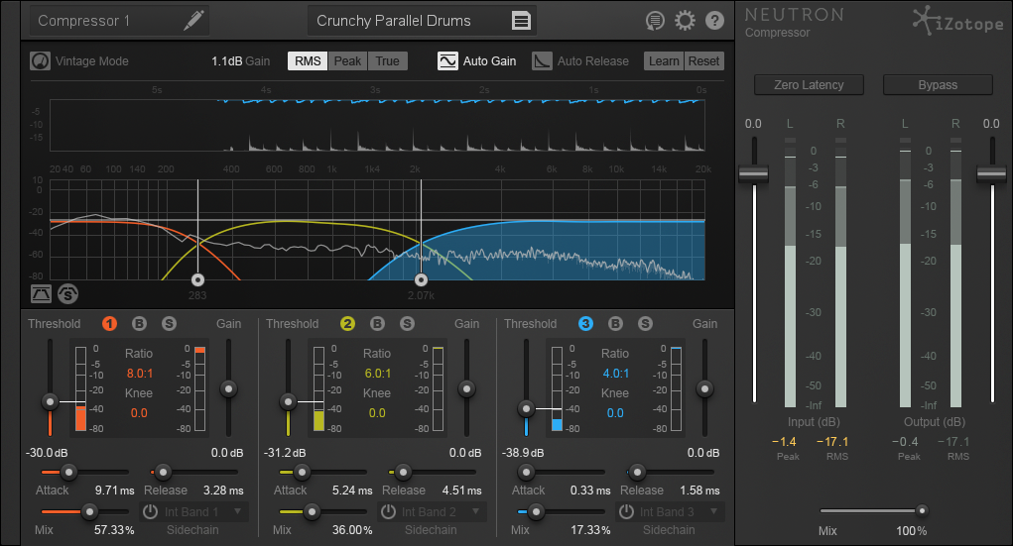Select band 1 orange number icon
This screenshot has width=1013, height=546.
[110, 323]
